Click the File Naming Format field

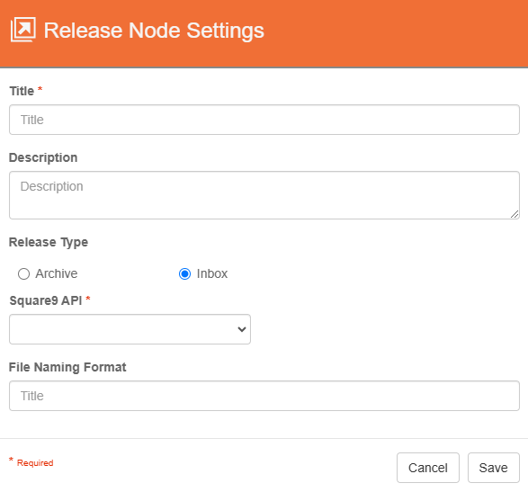[264, 396]
